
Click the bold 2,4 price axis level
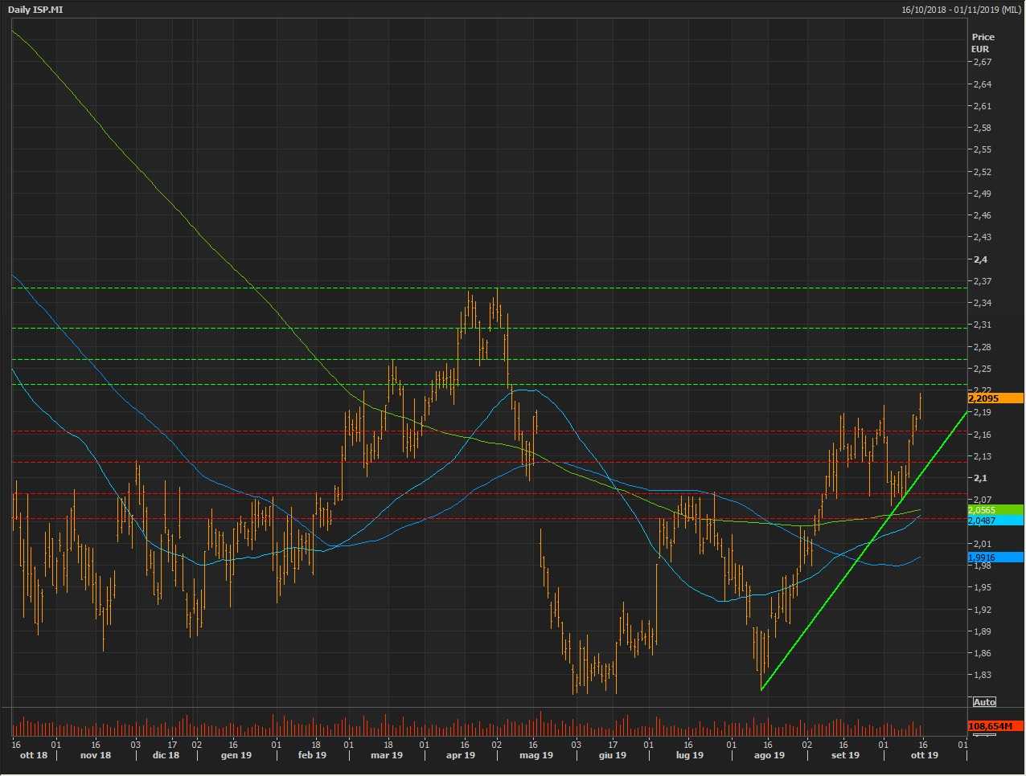point(980,259)
